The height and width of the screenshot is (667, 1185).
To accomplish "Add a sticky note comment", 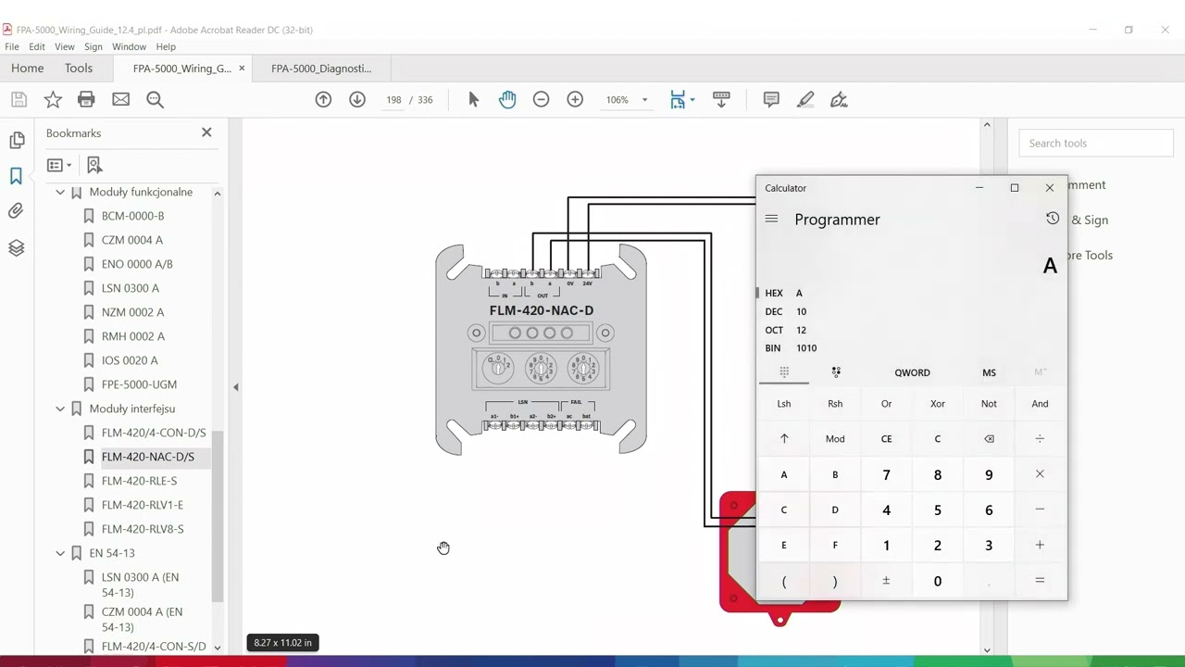I will click(771, 100).
